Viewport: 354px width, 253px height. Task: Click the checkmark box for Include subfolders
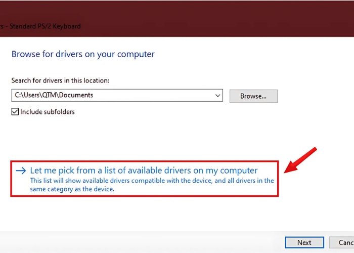[x=15, y=112]
